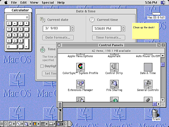Decrease the date with the down stepper arrow

73,30
